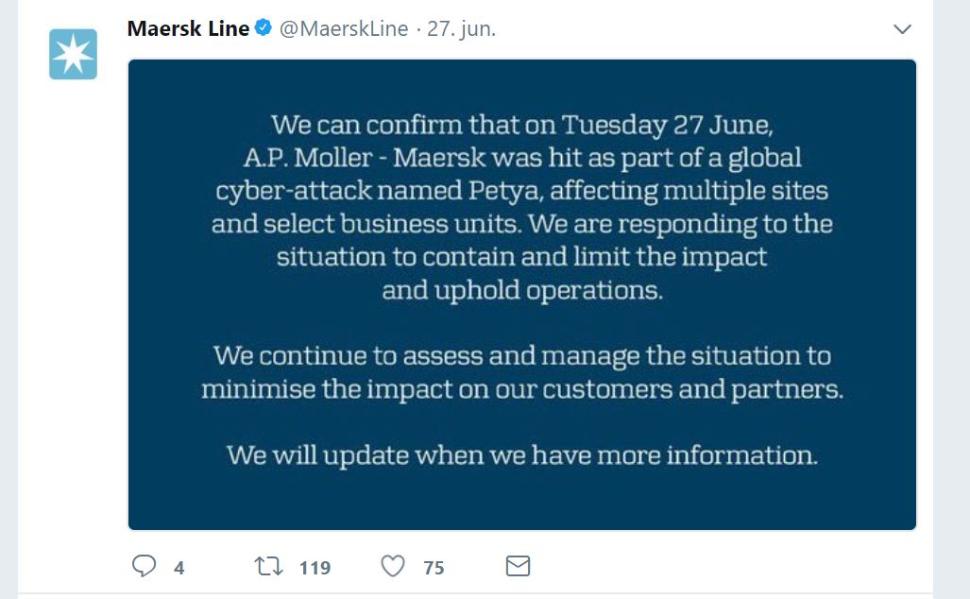The width and height of the screenshot is (970, 599).
Task: Reply to the Maersk Line tweet
Action: 144,566
